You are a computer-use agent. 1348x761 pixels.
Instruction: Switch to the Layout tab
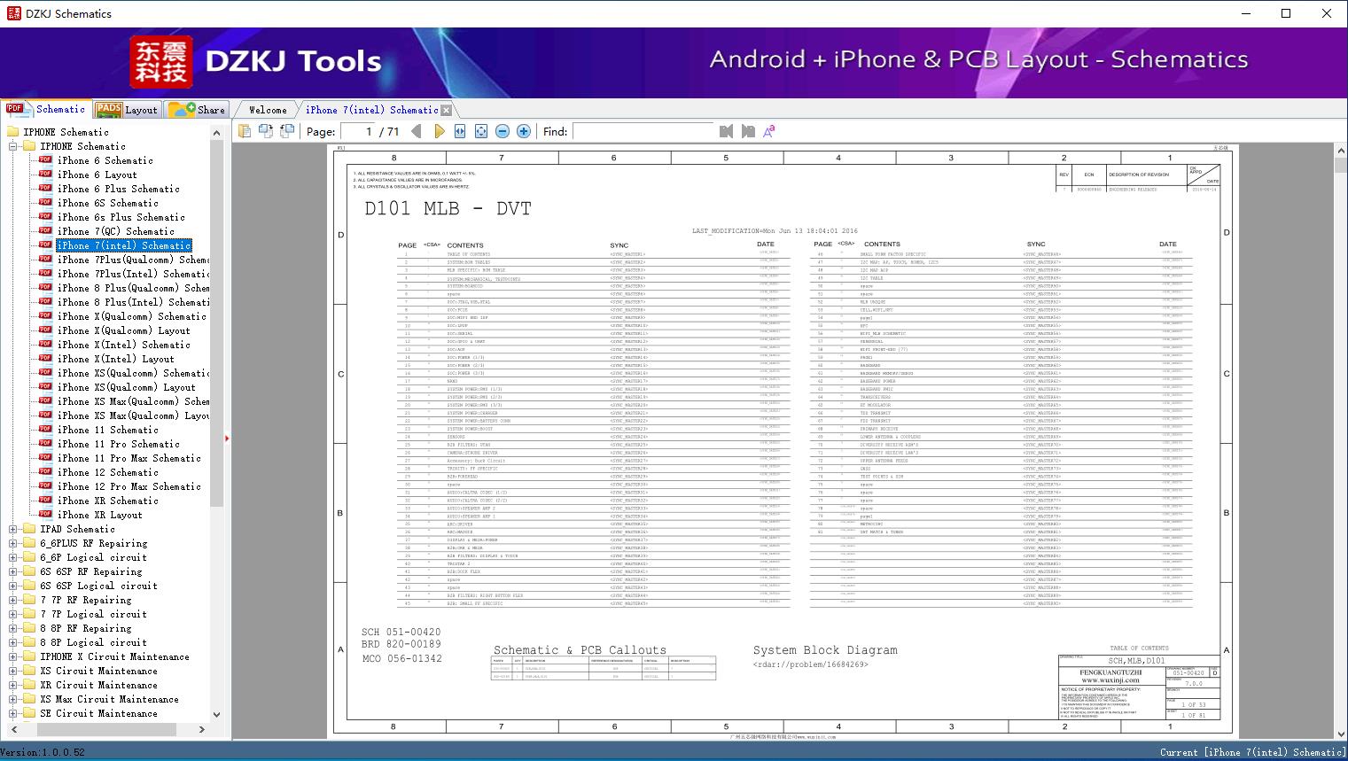coord(127,110)
